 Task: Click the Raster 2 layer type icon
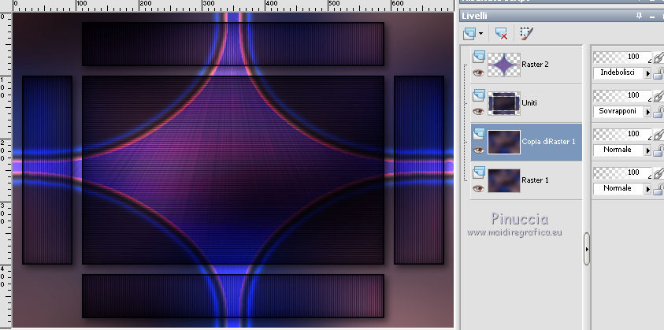click(479, 57)
